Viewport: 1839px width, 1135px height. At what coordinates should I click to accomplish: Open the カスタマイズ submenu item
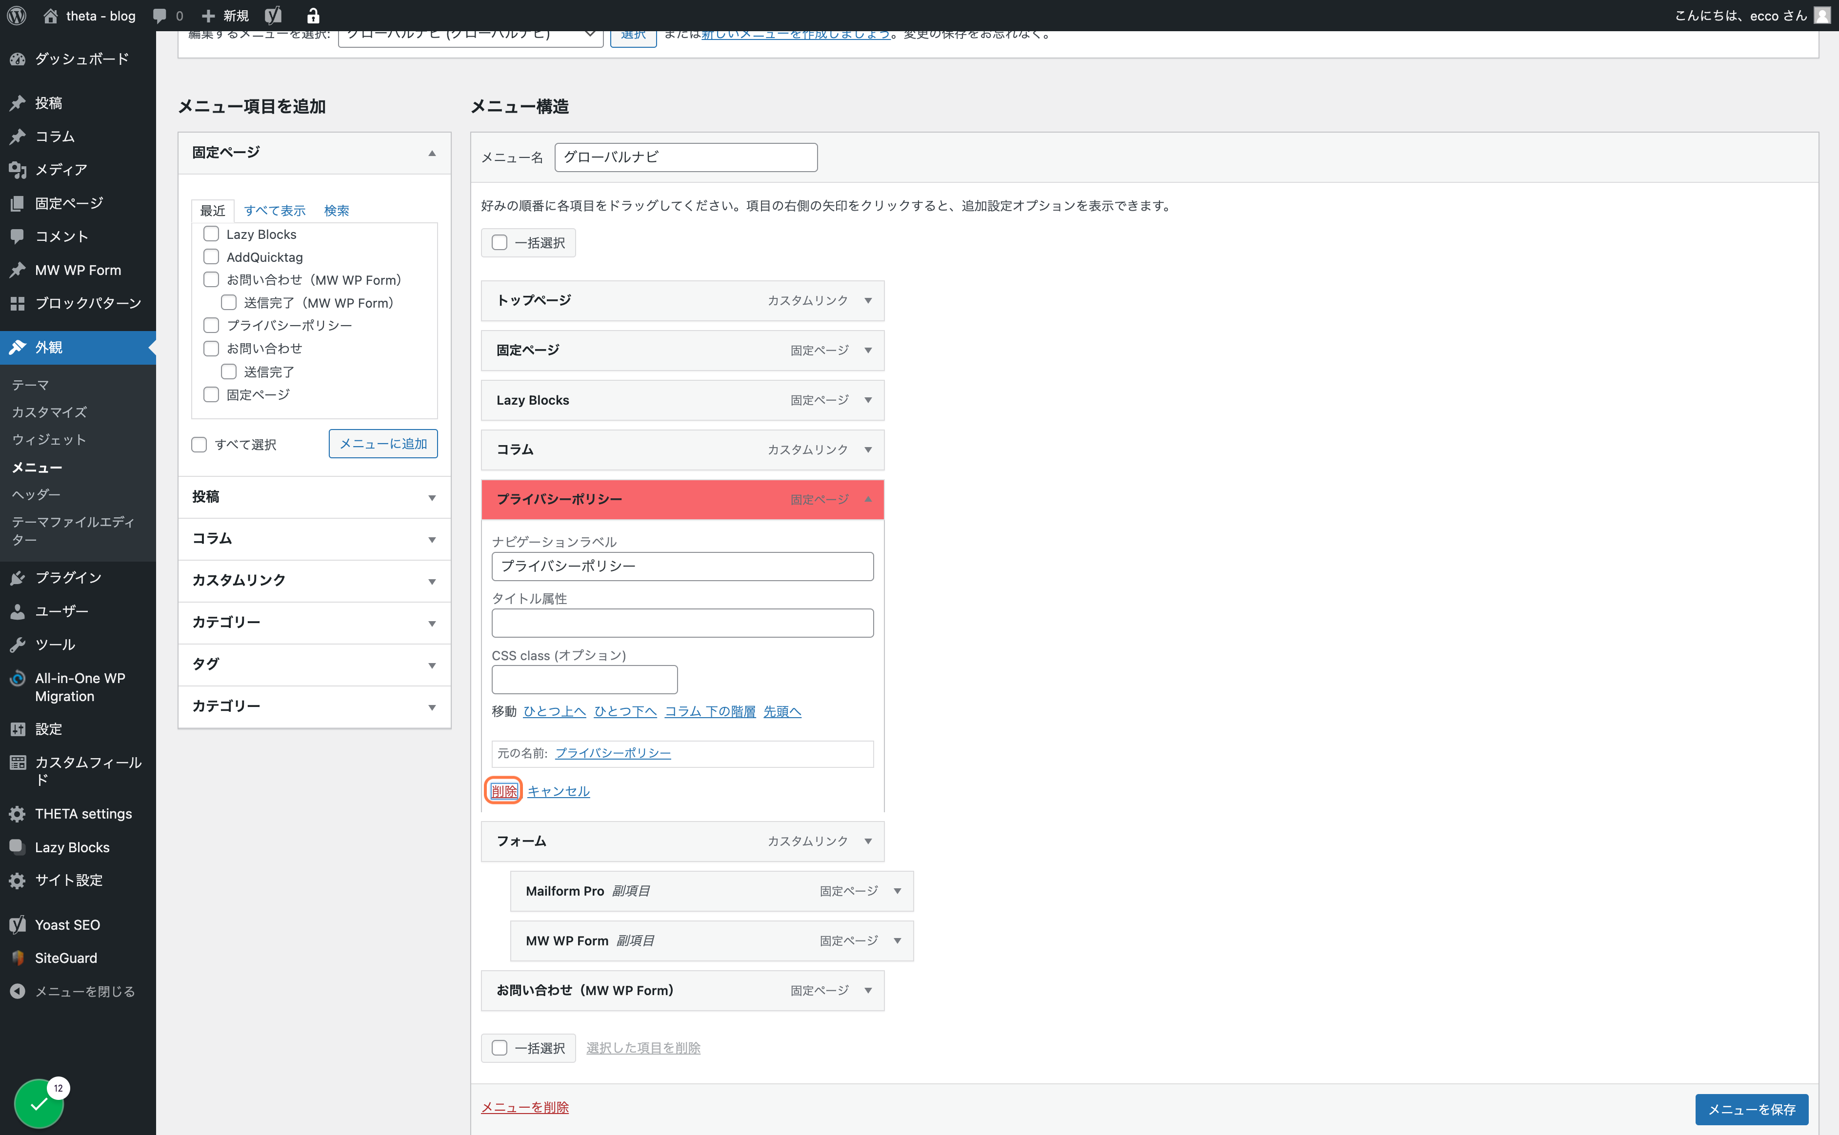tap(50, 412)
